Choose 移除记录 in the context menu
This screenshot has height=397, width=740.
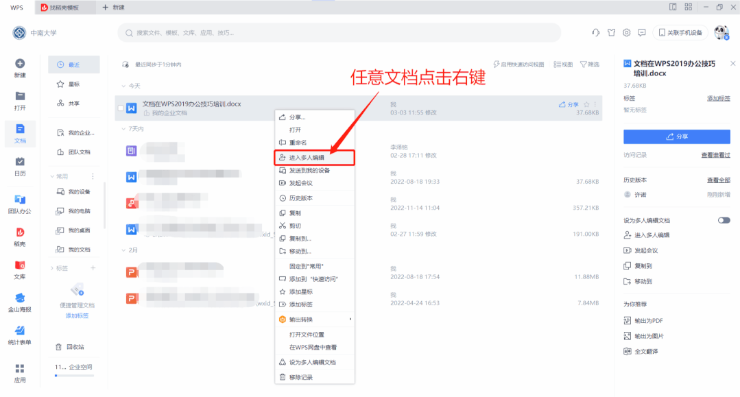pyautogui.click(x=314, y=377)
